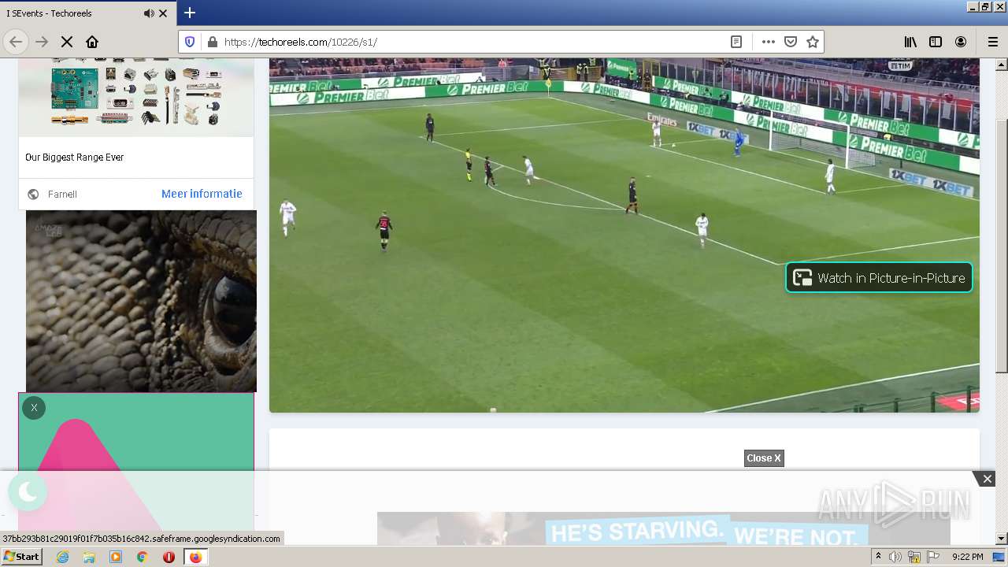Viewport: 1008px width, 567px height.
Task: Open the Farnell components ad image
Action: tap(136, 97)
